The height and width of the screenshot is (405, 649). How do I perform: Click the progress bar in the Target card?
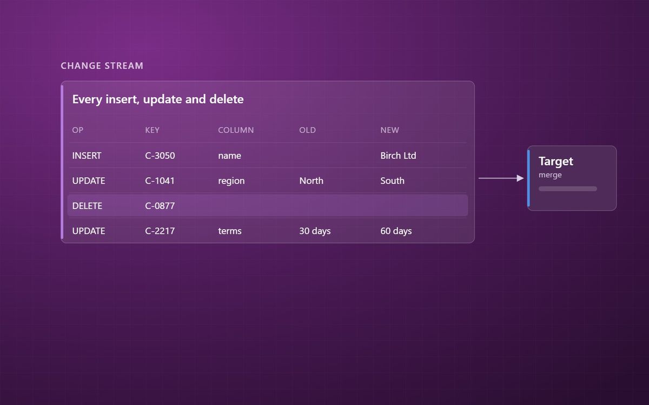pyautogui.click(x=568, y=188)
